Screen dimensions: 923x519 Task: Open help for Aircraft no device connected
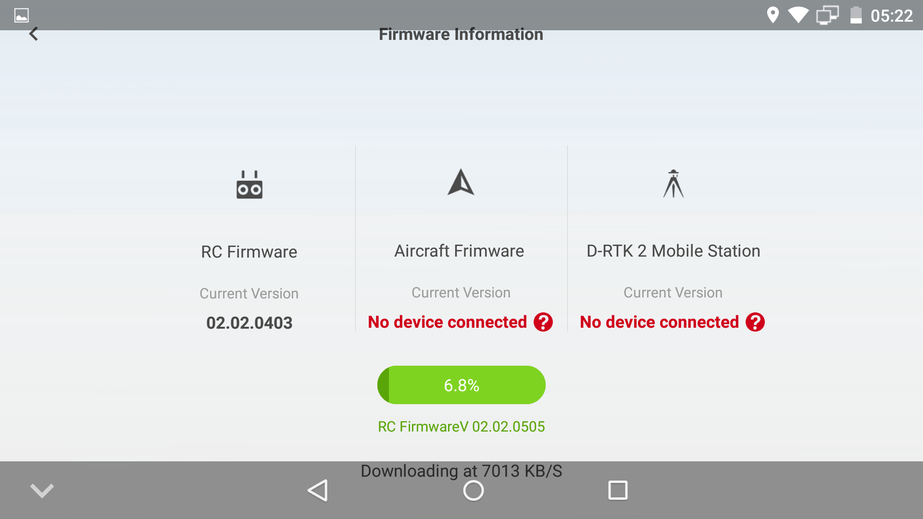coord(543,322)
